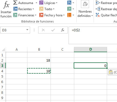Open the Financieras functions menu
Viewport: 117px width, 102px height.
tap(25, 15)
